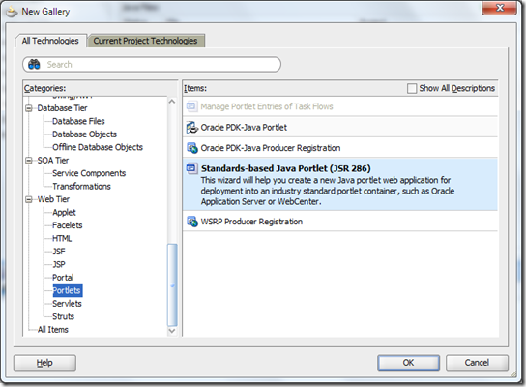526x387 pixels.
Task: Select the Portlets category
Action: pos(68,290)
